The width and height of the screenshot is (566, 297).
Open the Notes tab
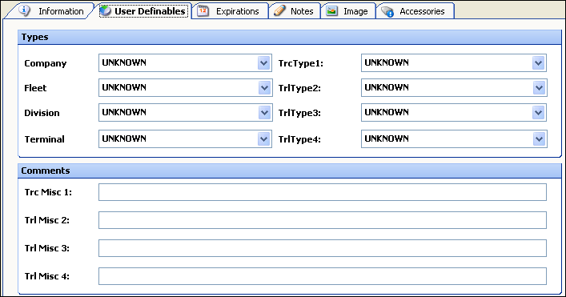click(x=295, y=11)
